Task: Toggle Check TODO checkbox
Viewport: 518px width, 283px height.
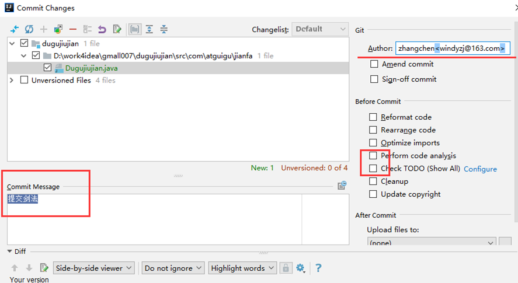Action: [373, 169]
